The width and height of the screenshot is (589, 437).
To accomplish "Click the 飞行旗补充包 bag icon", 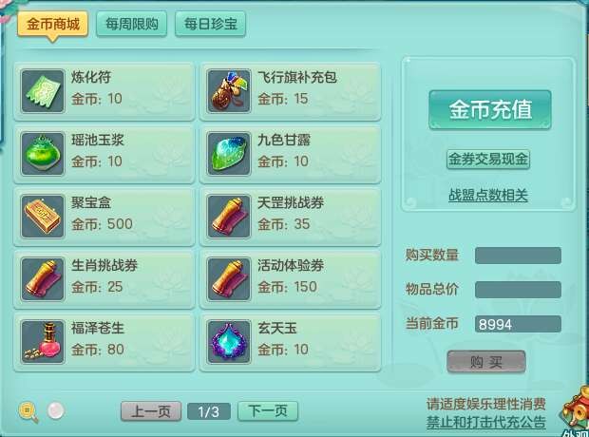I will point(229,91).
